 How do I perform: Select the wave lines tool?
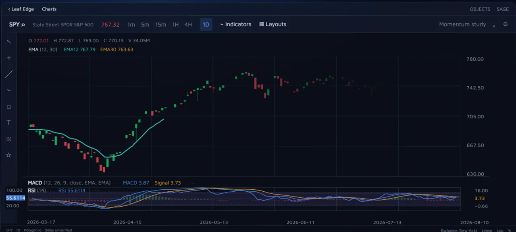(9, 139)
